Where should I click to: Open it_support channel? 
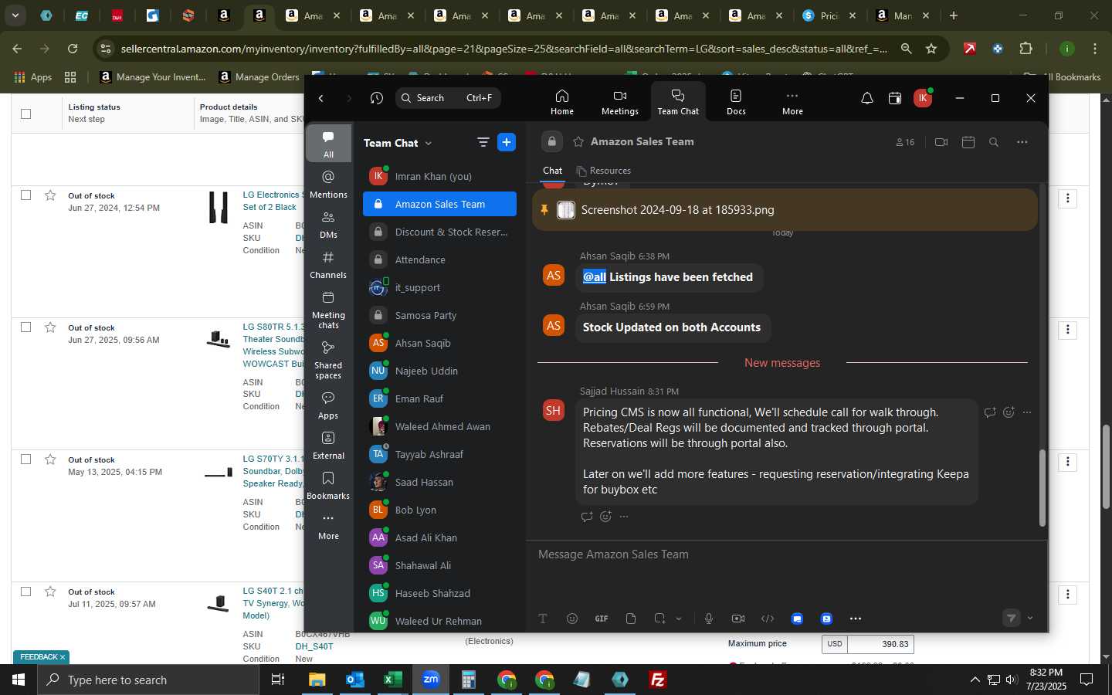click(x=439, y=287)
